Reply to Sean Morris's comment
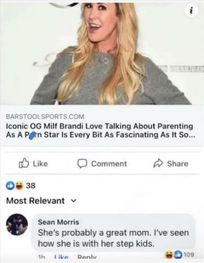The image size is (204, 263). pyautogui.click(x=85, y=257)
